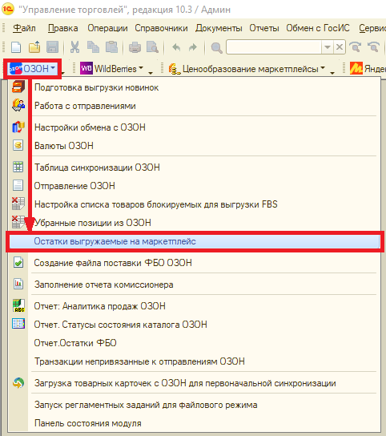Select Запуск регламентных заданий для файлового режима
The height and width of the screenshot is (436, 386).
[x=195, y=405]
